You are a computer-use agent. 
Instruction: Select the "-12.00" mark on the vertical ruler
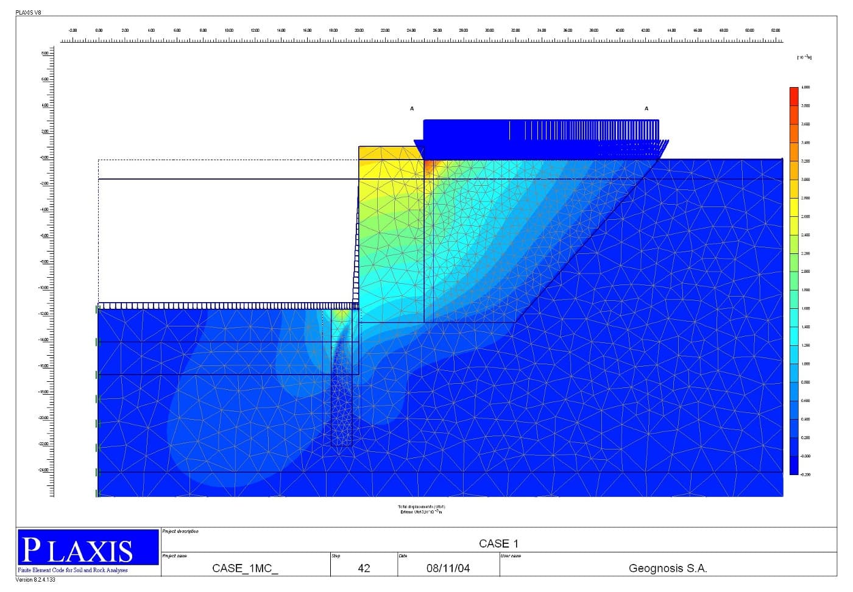coord(44,314)
